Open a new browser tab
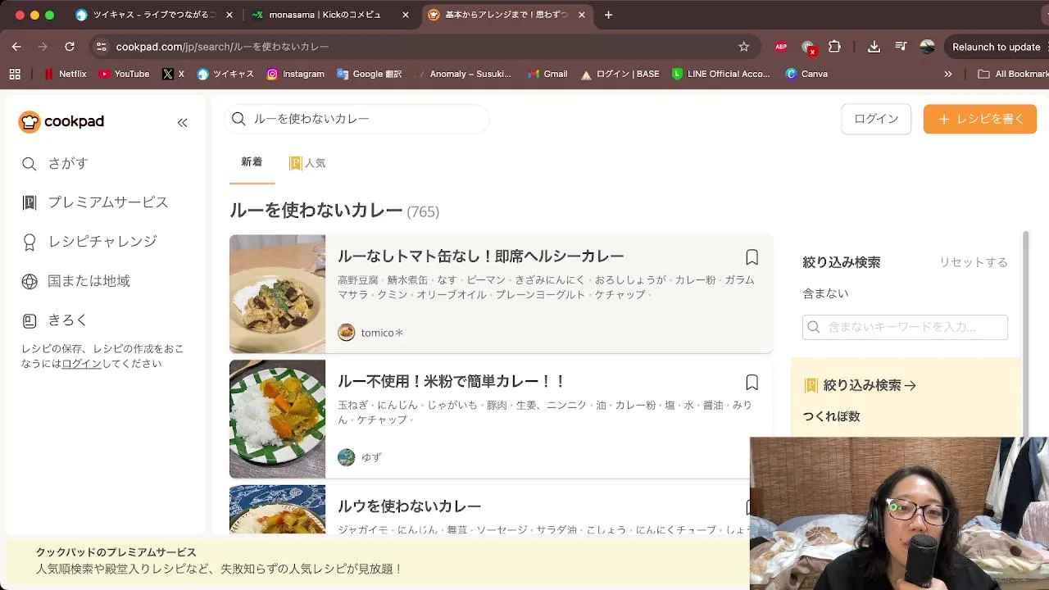This screenshot has width=1049, height=590. point(608,15)
